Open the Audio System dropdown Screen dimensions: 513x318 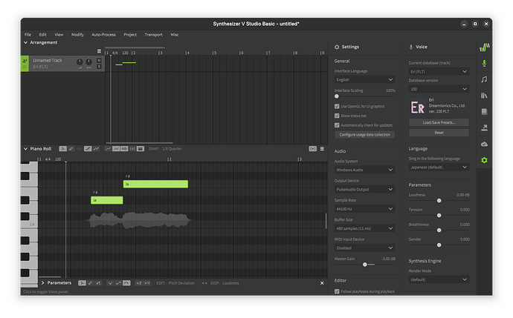364,170
